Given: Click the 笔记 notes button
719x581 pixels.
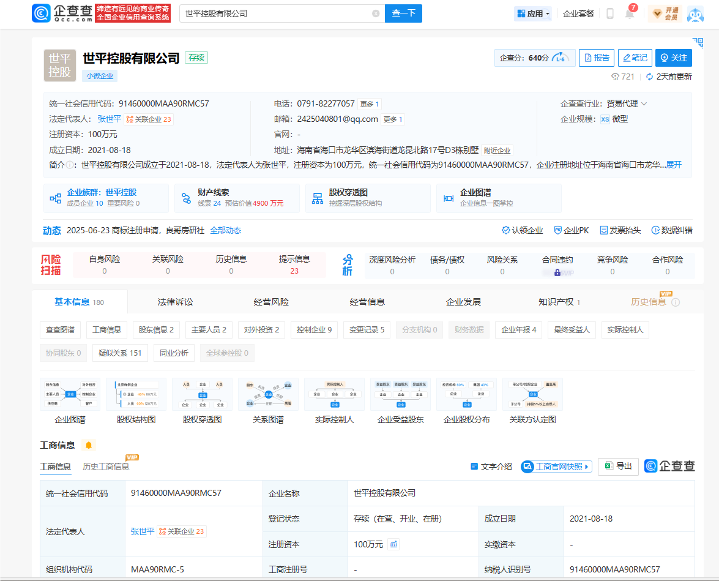Looking at the screenshot, I should (x=635, y=58).
